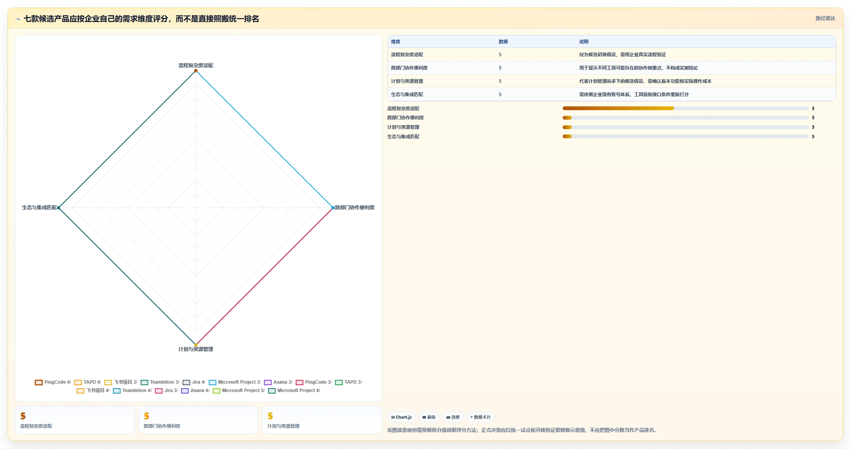Click the small icon before the page title
The width and height of the screenshot is (851, 449).
coord(18,19)
